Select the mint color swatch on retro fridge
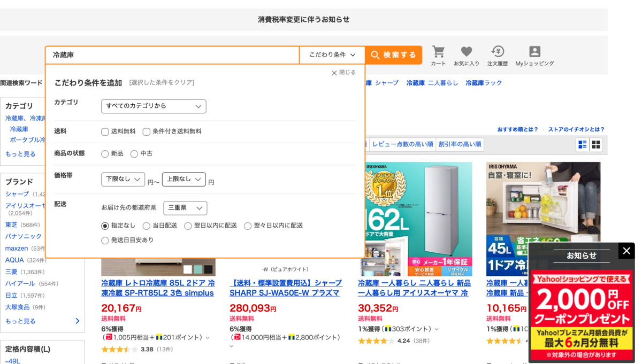This screenshot has height=364, width=642. tap(198, 269)
